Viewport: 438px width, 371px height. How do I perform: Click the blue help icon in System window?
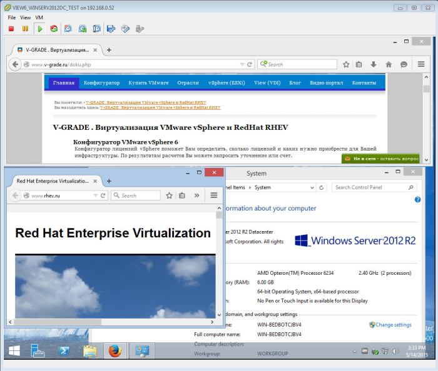pyautogui.click(x=417, y=200)
